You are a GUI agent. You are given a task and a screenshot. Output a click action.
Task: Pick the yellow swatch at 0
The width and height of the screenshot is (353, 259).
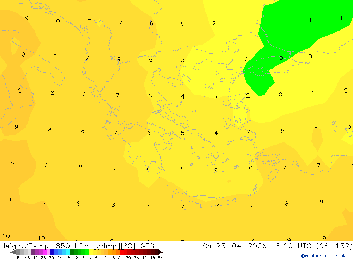pyautogui.click(x=91, y=252)
